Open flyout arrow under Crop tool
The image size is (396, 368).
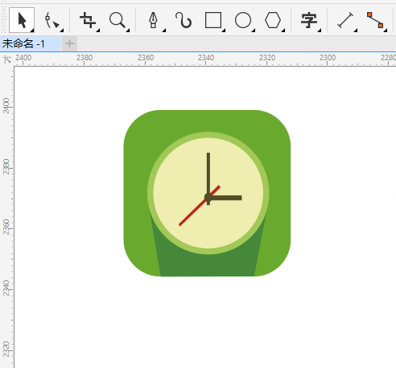coord(98,31)
